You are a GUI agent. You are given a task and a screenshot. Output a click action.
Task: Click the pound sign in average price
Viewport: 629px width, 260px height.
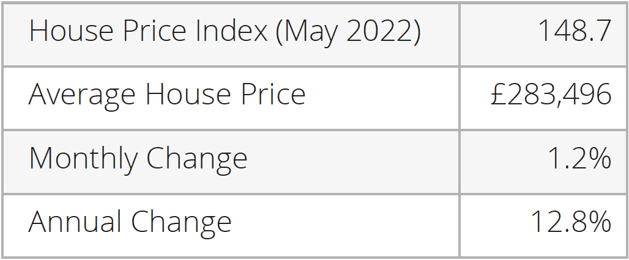[499, 95]
